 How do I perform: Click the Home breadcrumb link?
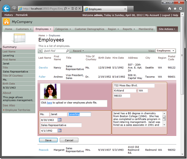click(42, 36)
